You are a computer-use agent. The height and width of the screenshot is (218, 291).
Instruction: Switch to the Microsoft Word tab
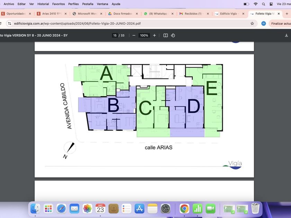click(x=87, y=13)
